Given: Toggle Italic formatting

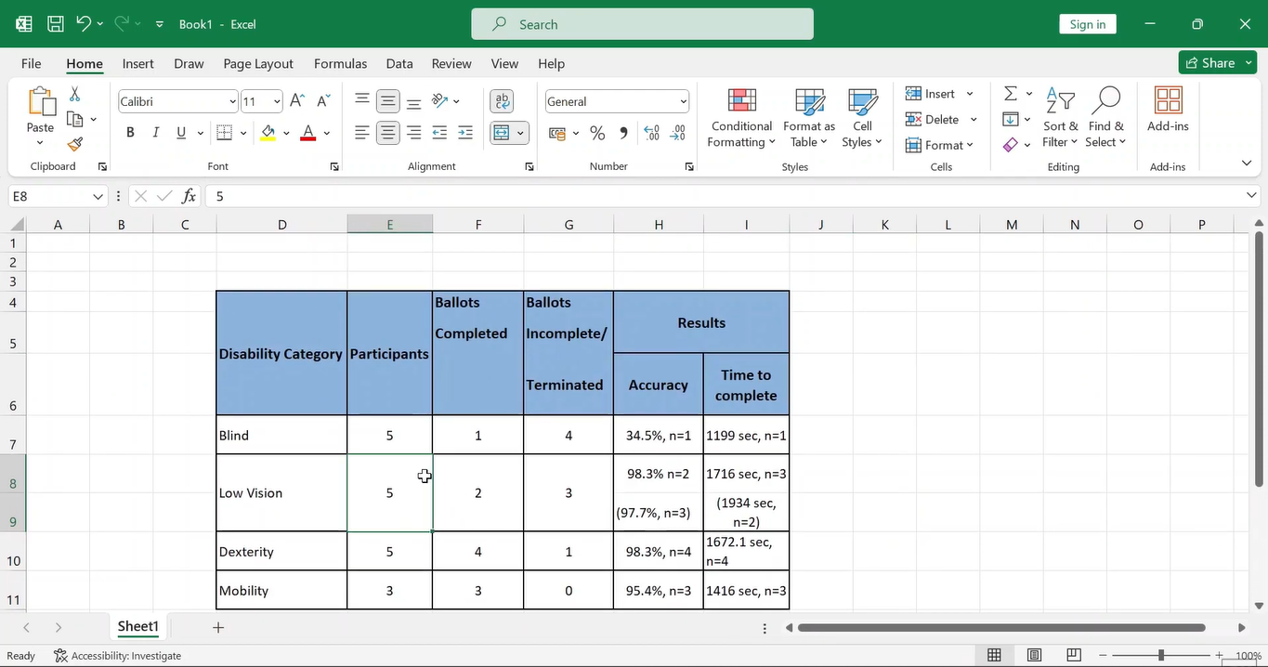Looking at the screenshot, I should tap(155, 133).
